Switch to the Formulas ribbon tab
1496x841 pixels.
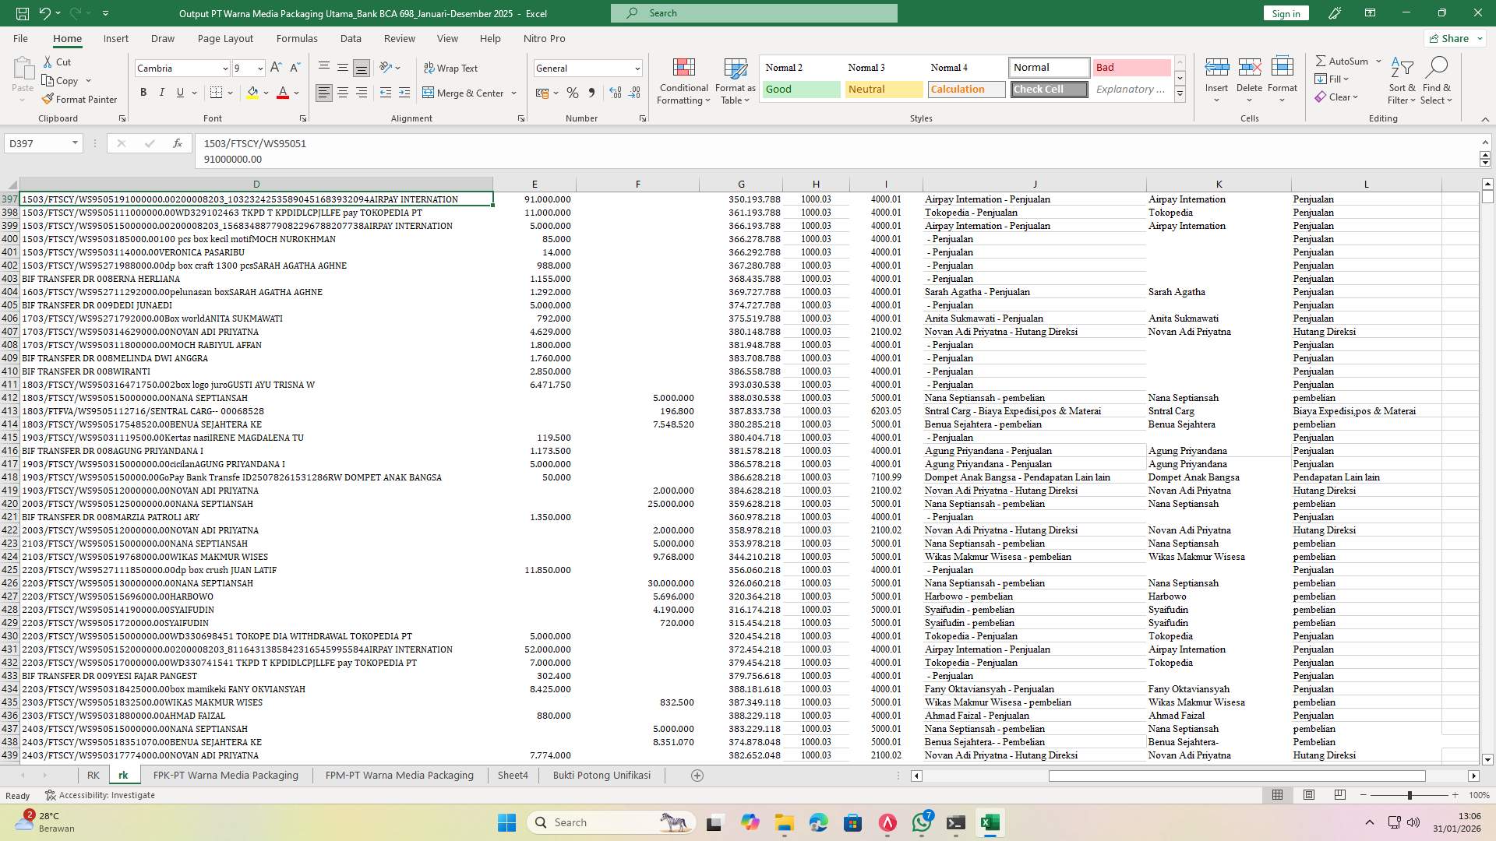(x=297, y=38)
